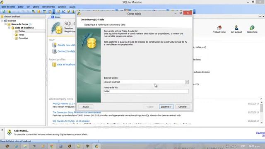Click the table name input field containing 'tabla'
The height and width of the screenshot is (149, 265).
146,91
